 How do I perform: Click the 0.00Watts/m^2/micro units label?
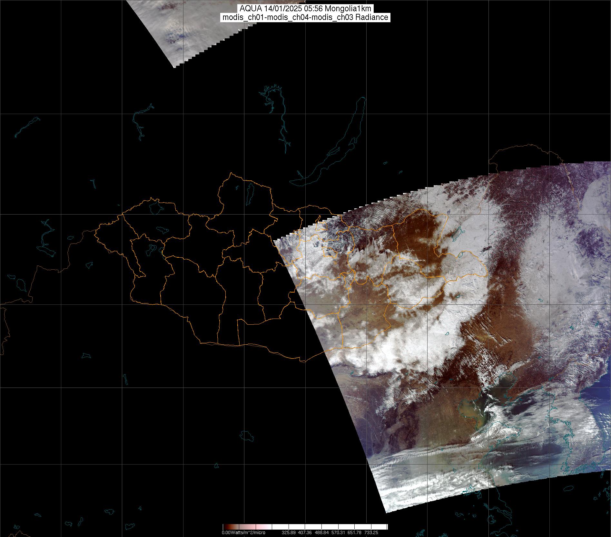[x=243, y=532]
